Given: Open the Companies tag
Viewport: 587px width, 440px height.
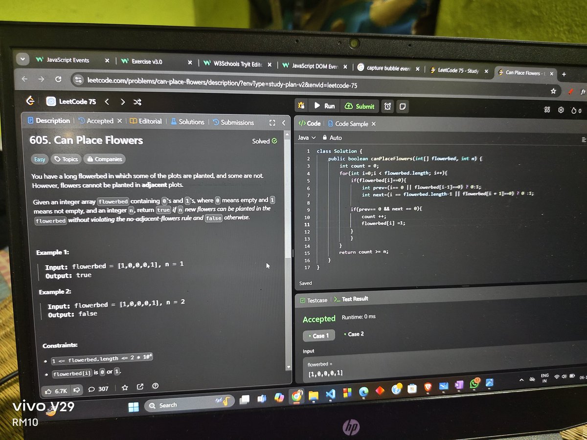Looking at the screenshot, I should pyautogui.click(x=104, y=159).
